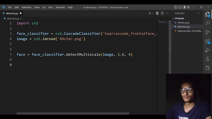Image resolution: width=212 pixels, height=119 pixels.
Task: Toggle the bottom panel layout
Action: (x=180, y=7)
